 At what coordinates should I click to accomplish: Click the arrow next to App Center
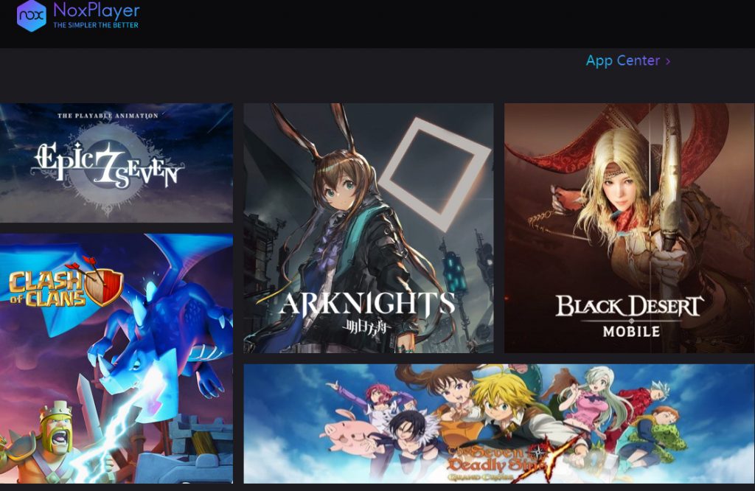(668, 61)
